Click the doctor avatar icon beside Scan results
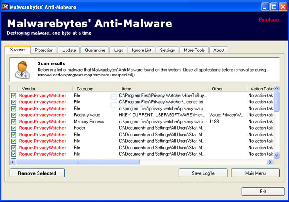This screenshot has height=202, width=289. [x=23, y=70]
